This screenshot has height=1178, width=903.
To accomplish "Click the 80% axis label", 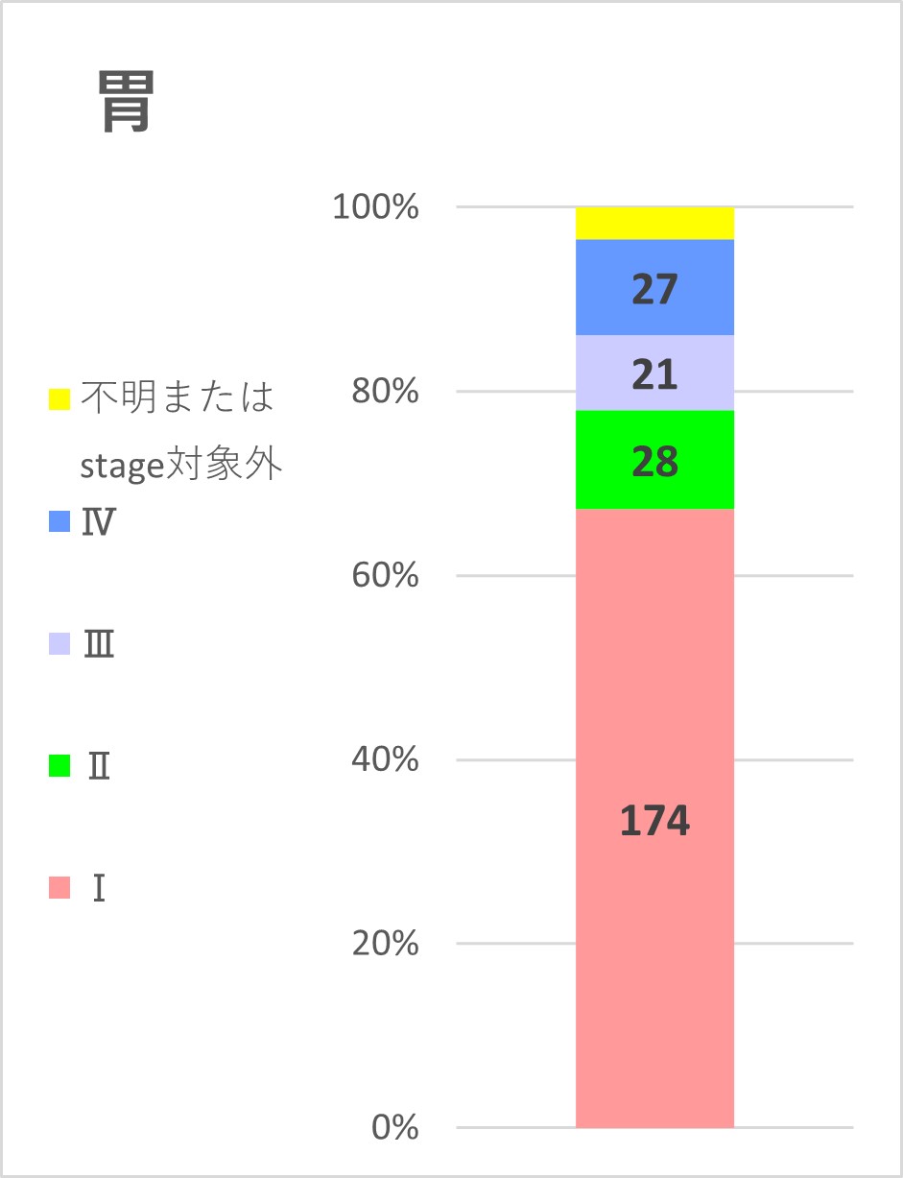I will click(x=385, y=392).
